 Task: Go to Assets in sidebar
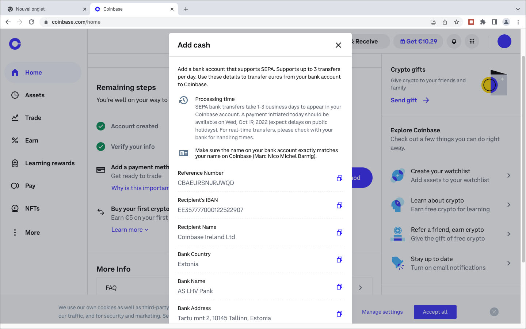pyautogui.click(x=35, y=95)
